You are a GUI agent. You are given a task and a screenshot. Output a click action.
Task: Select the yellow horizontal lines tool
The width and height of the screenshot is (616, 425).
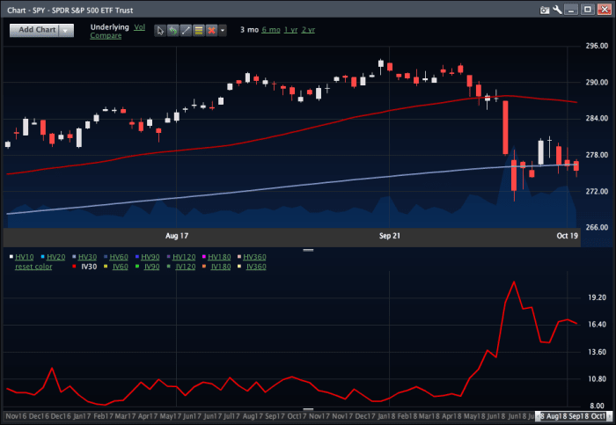[199, 30]
